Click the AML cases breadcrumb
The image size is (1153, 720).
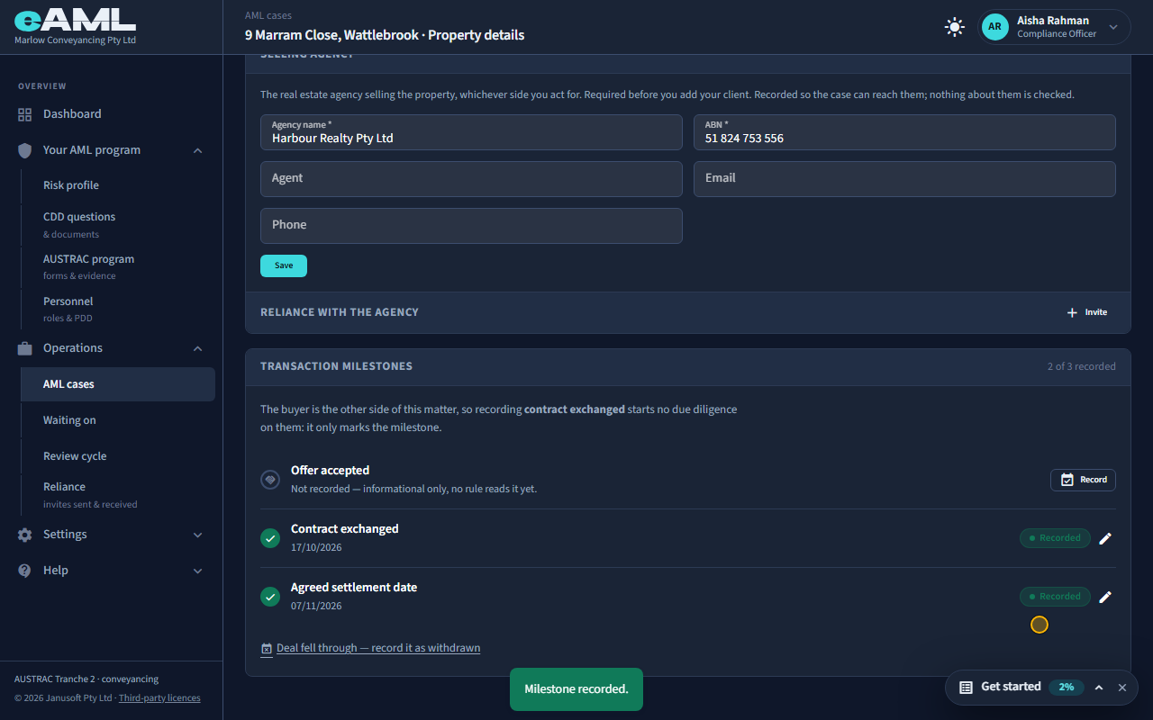pos(268,15)
